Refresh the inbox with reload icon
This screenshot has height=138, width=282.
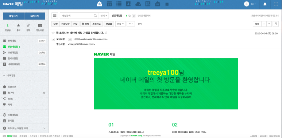[134, 16]
